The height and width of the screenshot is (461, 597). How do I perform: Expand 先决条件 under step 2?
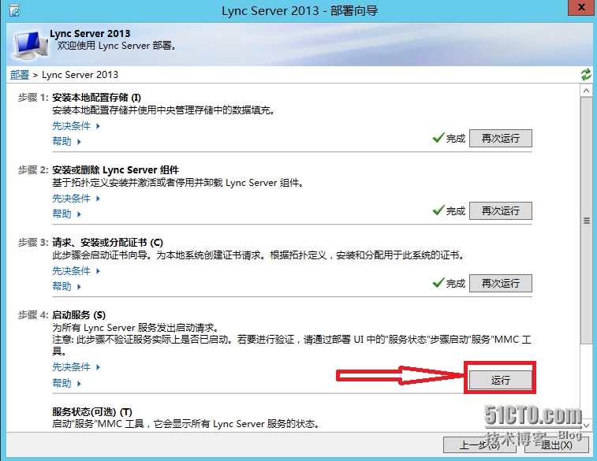pyautogui.click(x=76, y=198)
